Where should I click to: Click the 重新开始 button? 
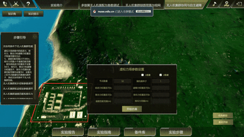coord(223,122)
